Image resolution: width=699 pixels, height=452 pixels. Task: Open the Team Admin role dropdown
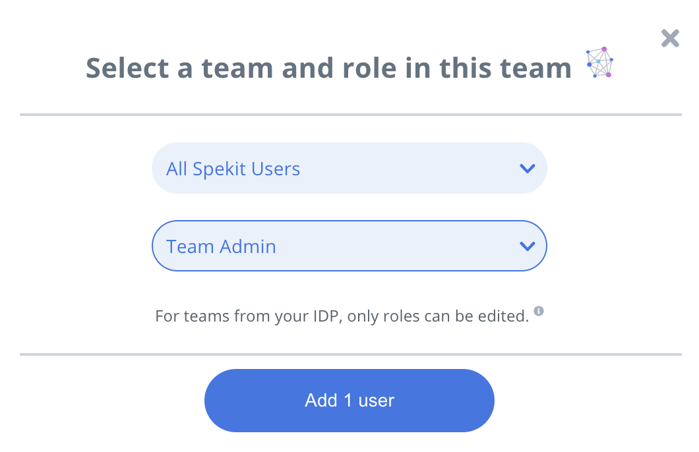[x=349, y=246]
